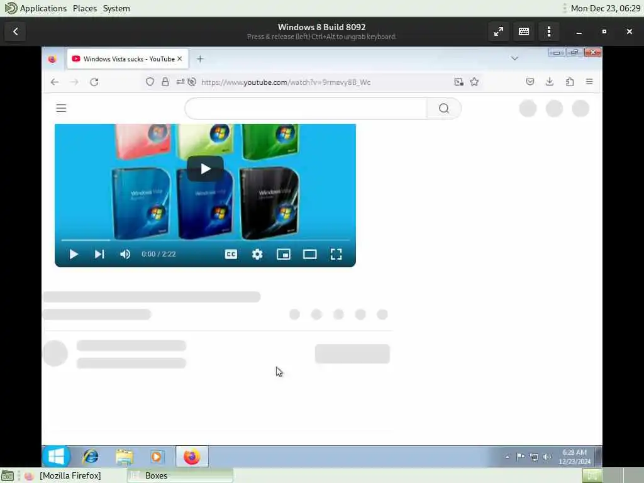This screenshot has width=644, height=483.
Task: Select the Firefox taskbar button
Action: coord(192,457)
